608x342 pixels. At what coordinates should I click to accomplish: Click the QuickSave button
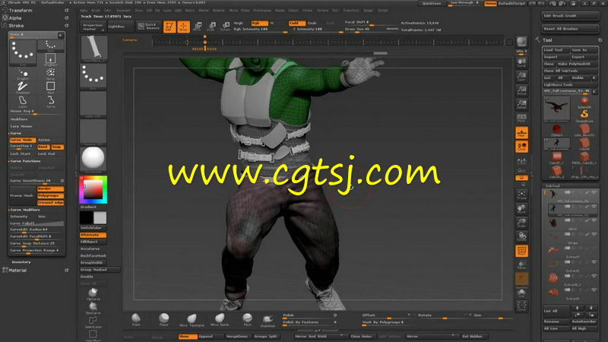[432, 4]
